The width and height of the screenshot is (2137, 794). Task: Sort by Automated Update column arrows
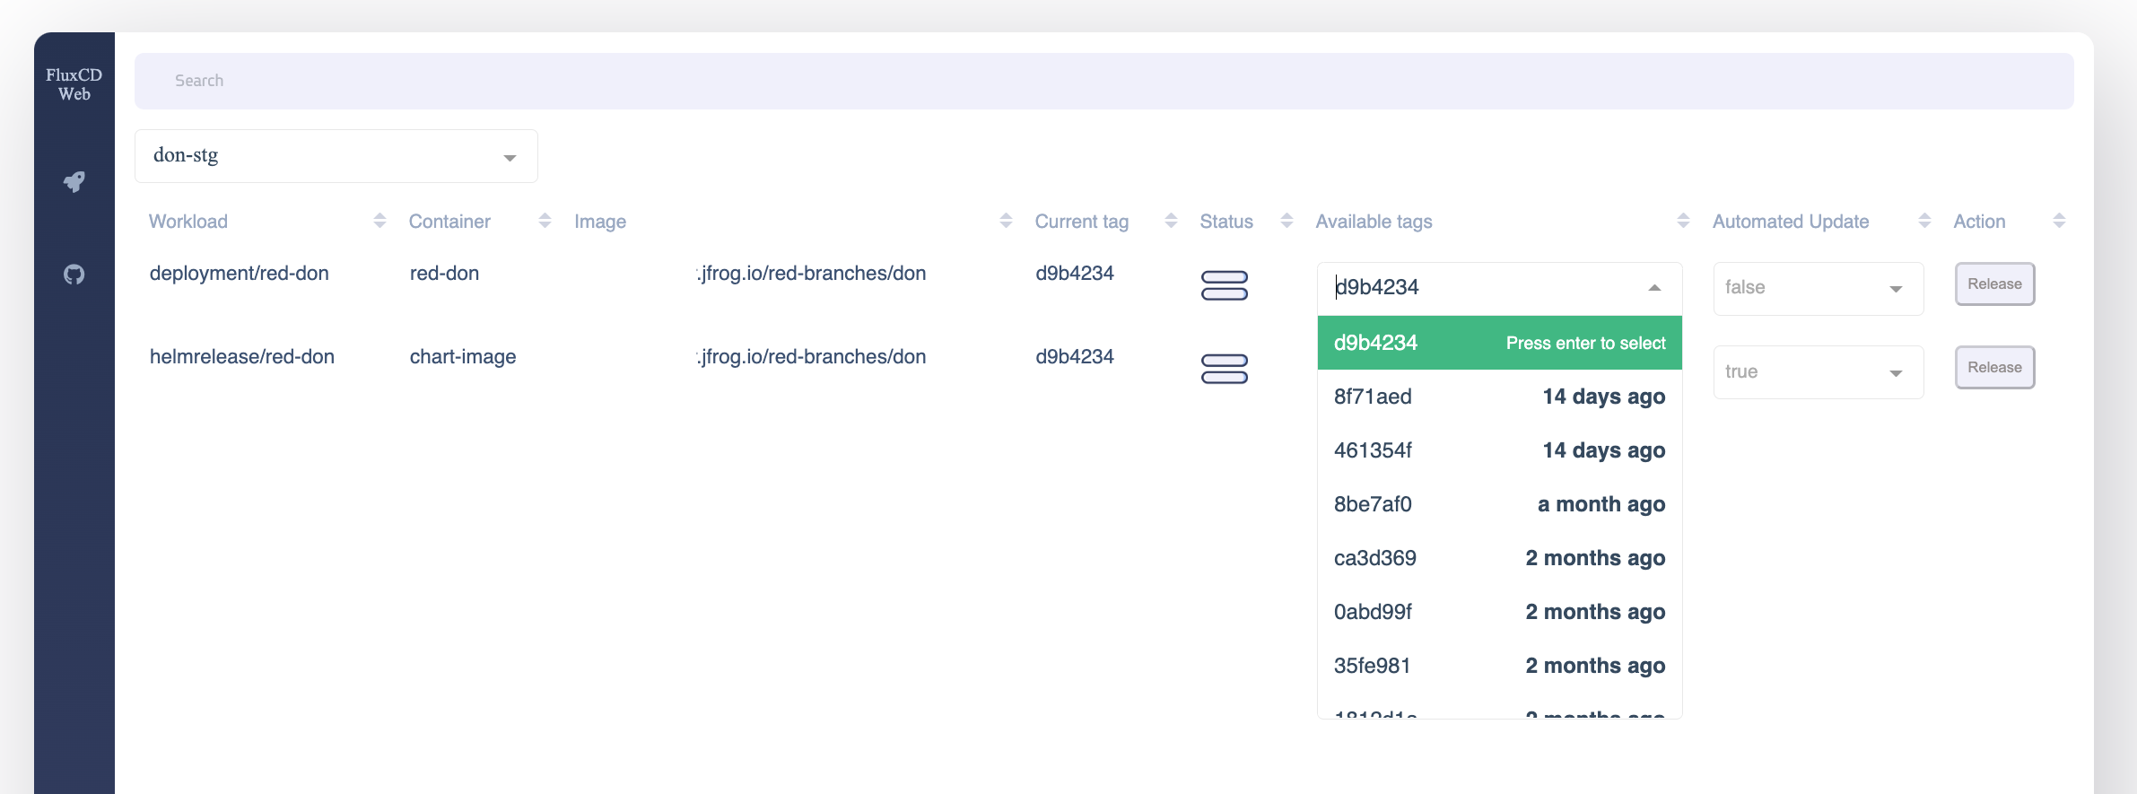[1924, 221]
